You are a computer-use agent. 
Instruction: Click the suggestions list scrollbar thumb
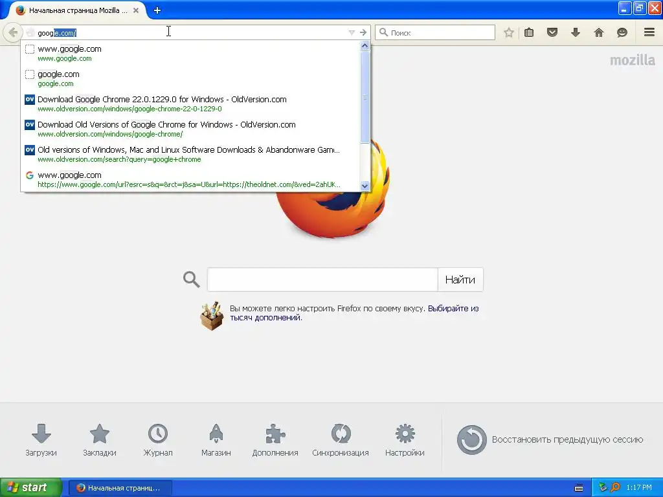(x=365, y=97)
